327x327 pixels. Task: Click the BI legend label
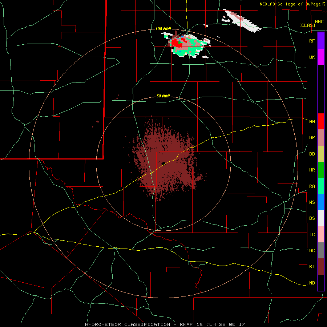[312, 267]
